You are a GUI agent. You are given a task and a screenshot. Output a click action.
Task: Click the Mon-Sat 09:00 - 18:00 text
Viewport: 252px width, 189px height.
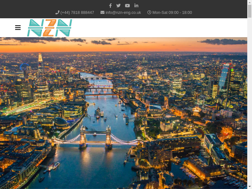(172, 13)
